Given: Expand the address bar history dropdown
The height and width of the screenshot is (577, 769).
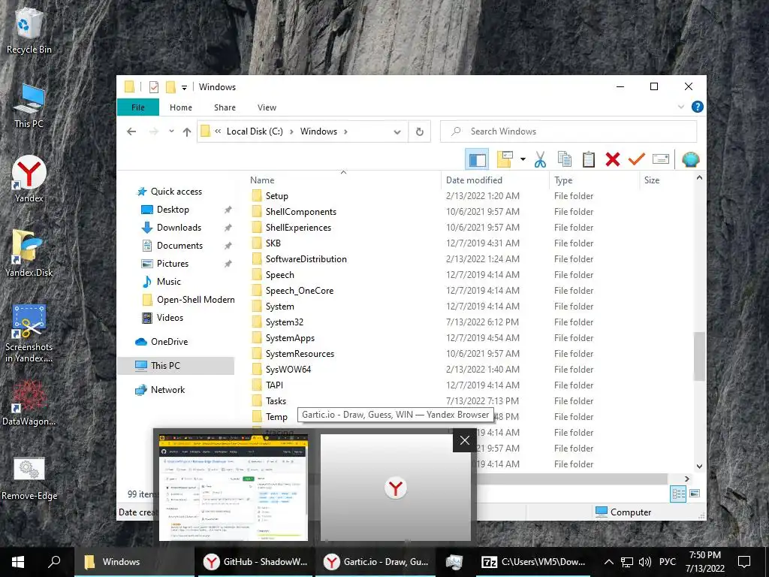Looking at the screenshot, I should (397, 131).
